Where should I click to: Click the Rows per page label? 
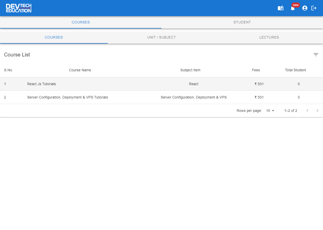tap(249, 111)
